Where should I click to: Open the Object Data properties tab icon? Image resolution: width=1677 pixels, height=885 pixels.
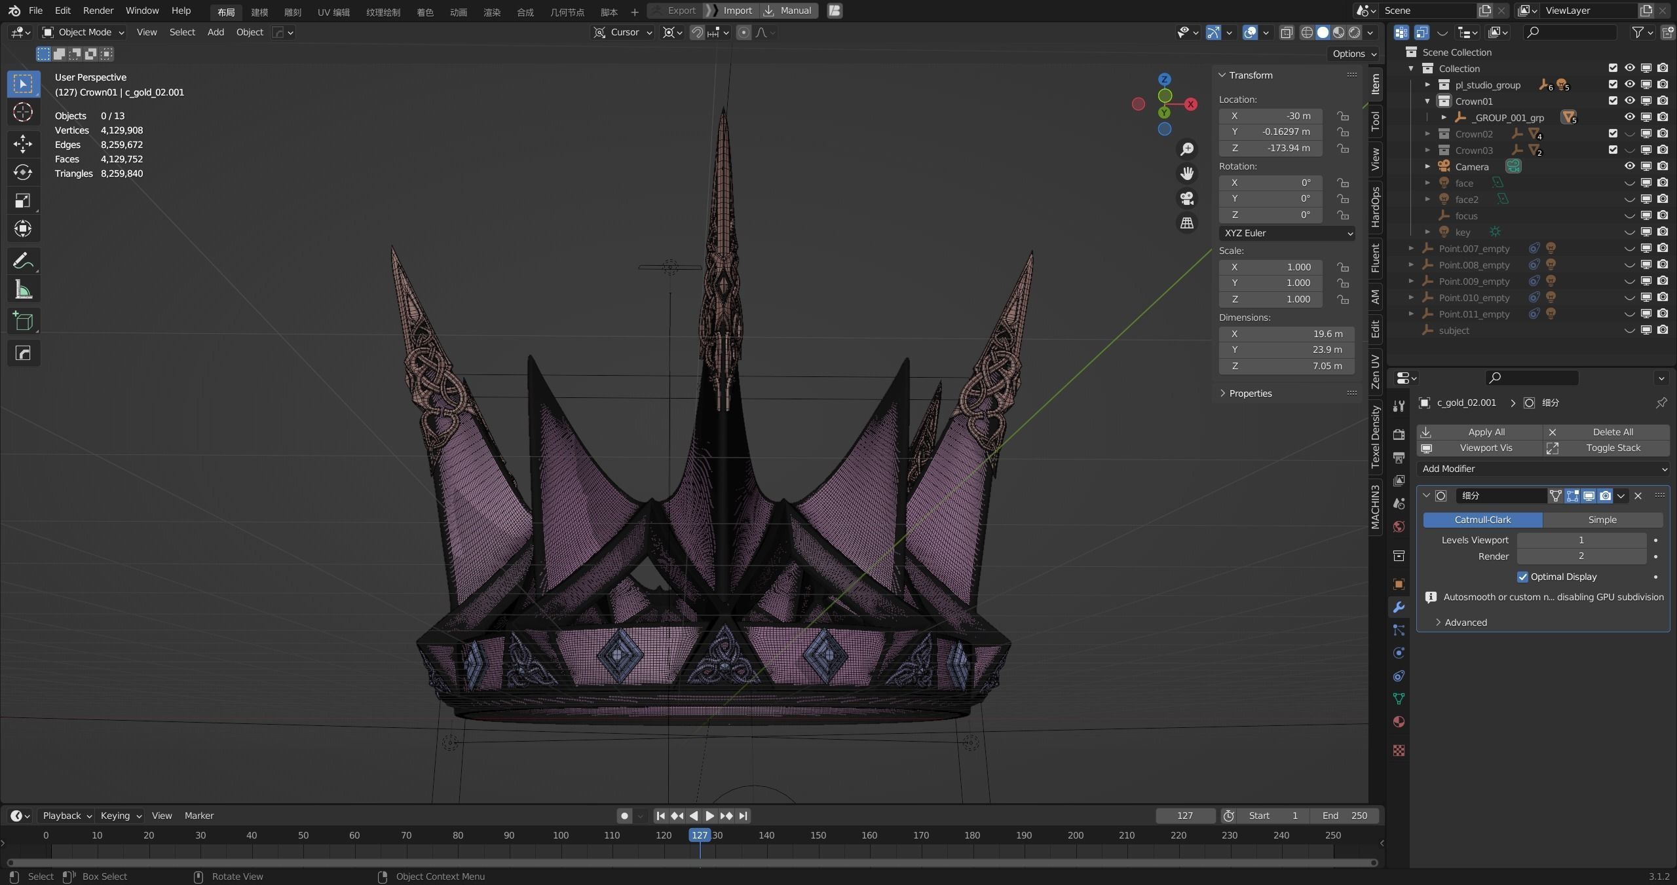pyautogui.click(x=1399, y=699)
